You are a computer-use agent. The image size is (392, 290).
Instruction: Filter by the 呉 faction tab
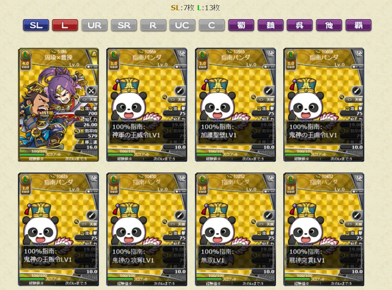pos(300,25)
